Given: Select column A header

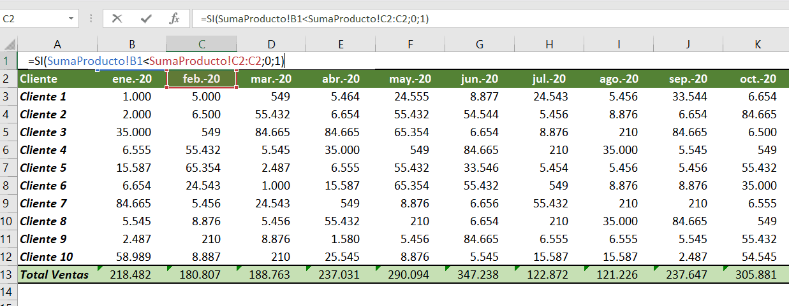Looking at the screenshot, I should point(57,44).
